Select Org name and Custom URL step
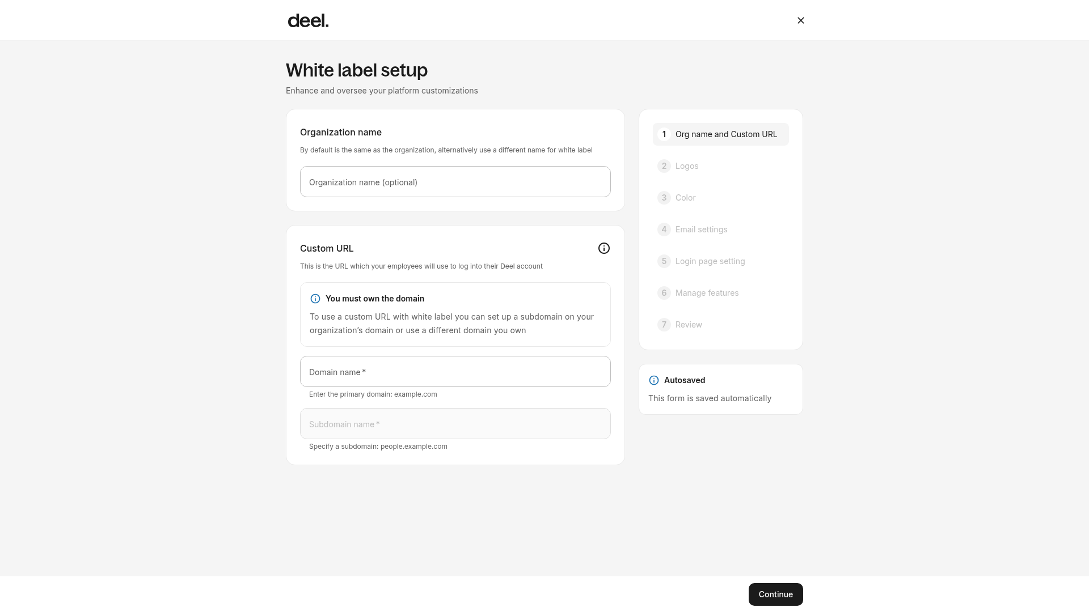 720,134
